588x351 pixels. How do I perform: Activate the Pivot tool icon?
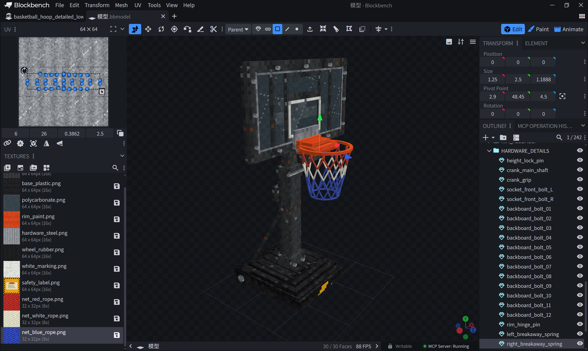[x=174, y=29]
